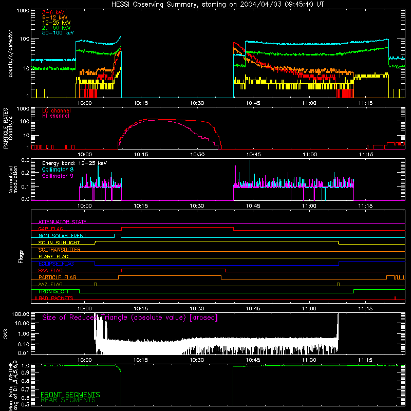
Task: Click the 11:15 tick label under the count-rate panel
Action: (365, 103)
